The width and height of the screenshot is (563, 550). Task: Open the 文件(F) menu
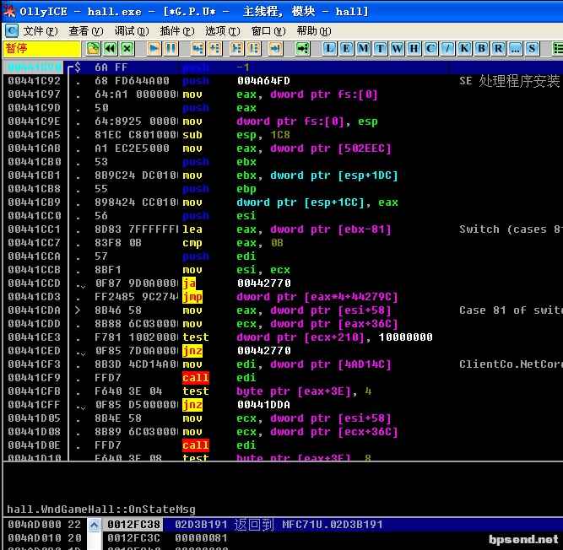click(x=41, y=31)
